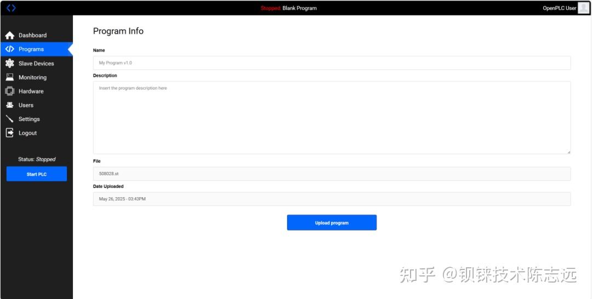Screen dimensions: 592x299
Task: Focus the program Name field
Action: coord(332,63)
